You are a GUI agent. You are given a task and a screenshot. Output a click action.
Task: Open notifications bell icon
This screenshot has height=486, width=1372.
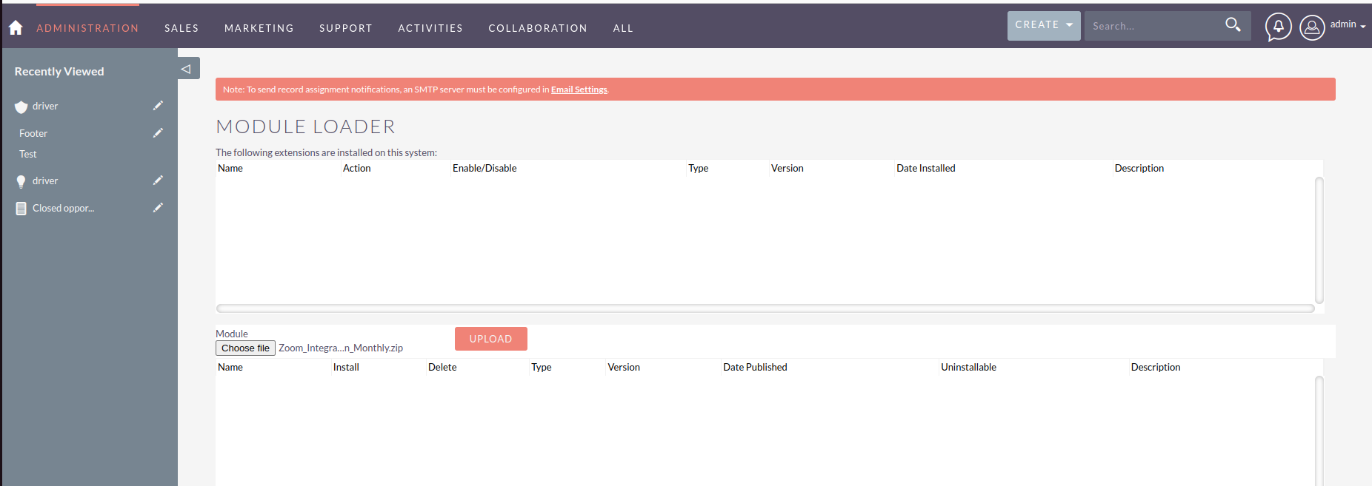pos(1279,27)
